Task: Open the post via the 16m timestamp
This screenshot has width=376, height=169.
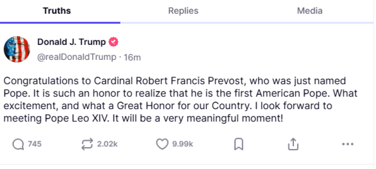Action: click(x=132, y=58)
